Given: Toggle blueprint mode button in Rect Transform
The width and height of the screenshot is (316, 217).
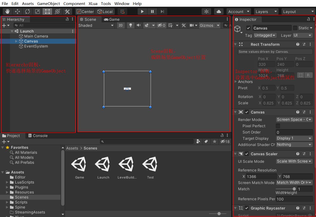Looking at the screenshot, I should pyautogui.click(x=301, y=75).
